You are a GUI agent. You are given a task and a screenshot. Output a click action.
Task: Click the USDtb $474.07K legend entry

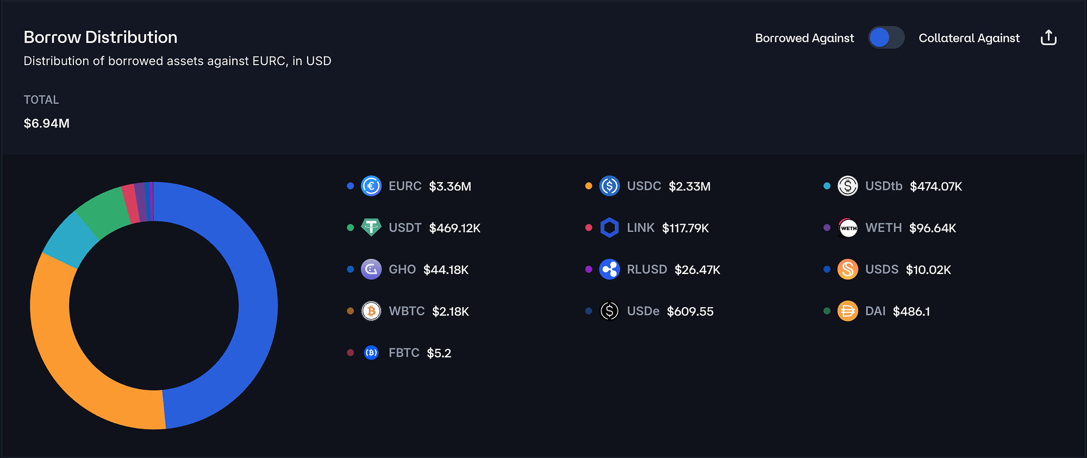(913, 186)
